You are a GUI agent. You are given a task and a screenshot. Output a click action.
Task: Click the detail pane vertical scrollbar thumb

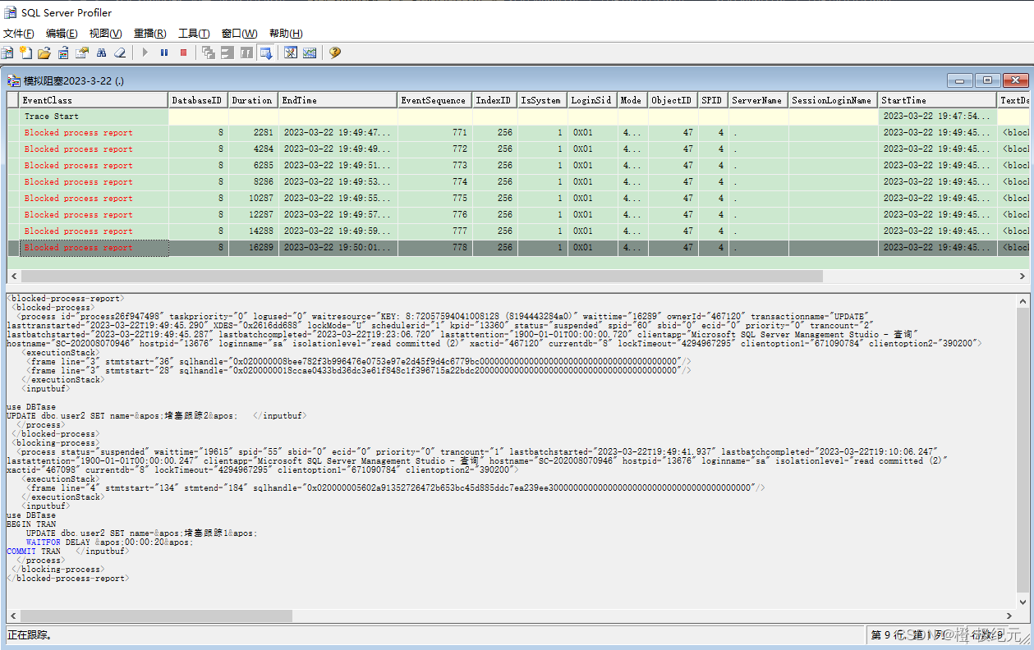[1023, 449]
